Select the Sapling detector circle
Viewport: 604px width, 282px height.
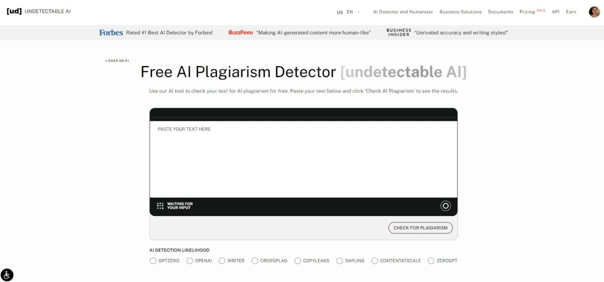click(339, 261)
